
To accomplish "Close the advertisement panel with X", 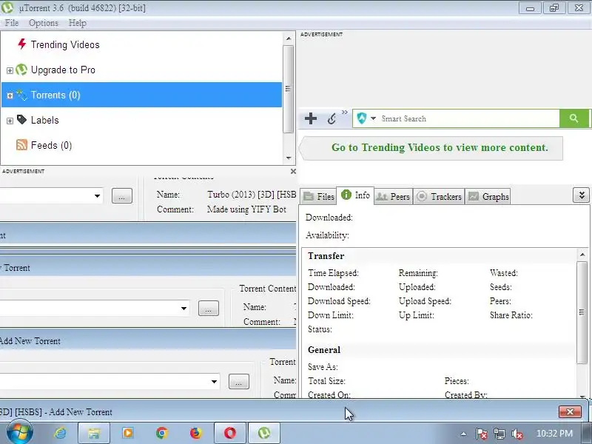I will point(293,172).
